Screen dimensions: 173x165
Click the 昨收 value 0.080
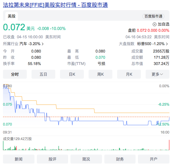coord(36,57)
